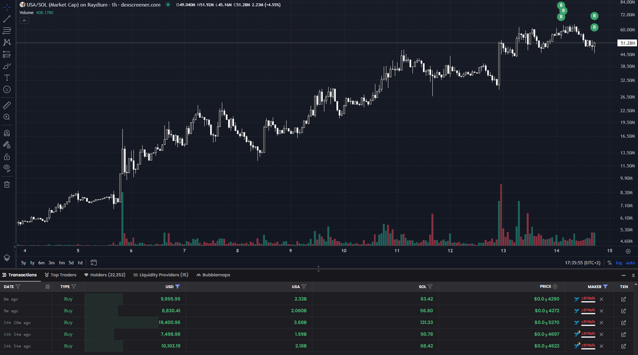This screenshot has height=355, width=638.
Task: Open the SOL column filter
Action: click(x=430, y=286)
